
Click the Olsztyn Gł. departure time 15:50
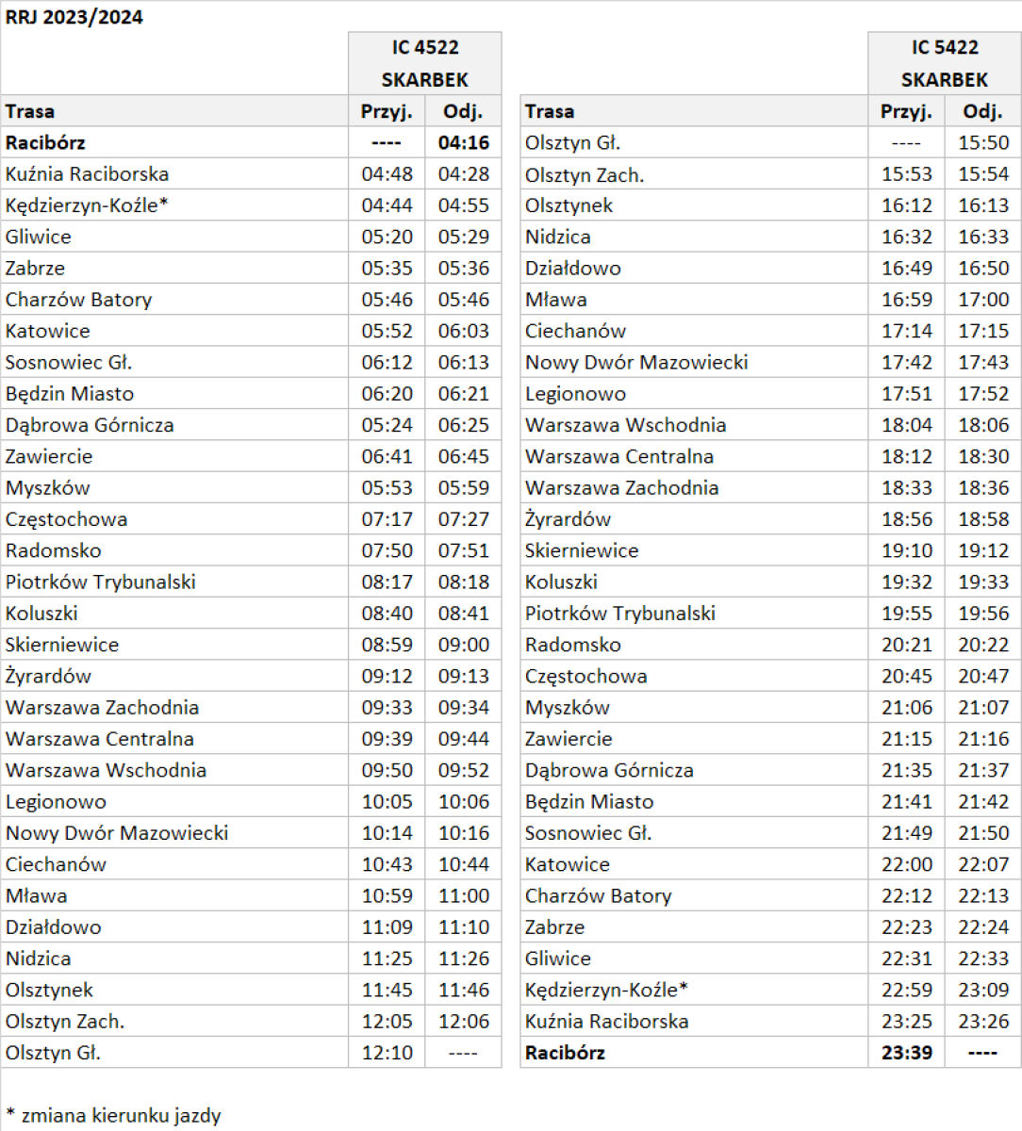[982, 143]
